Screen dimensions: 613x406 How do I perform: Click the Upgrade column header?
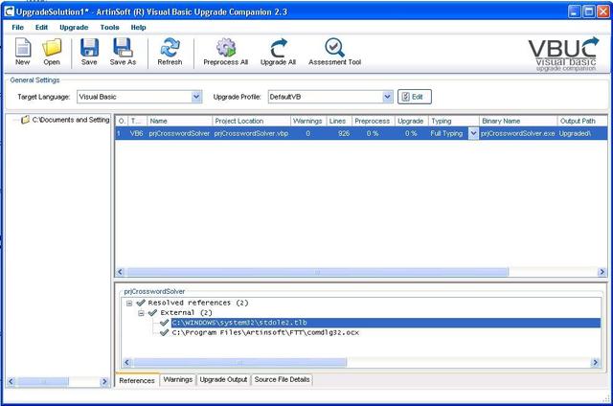coord(412,122)
